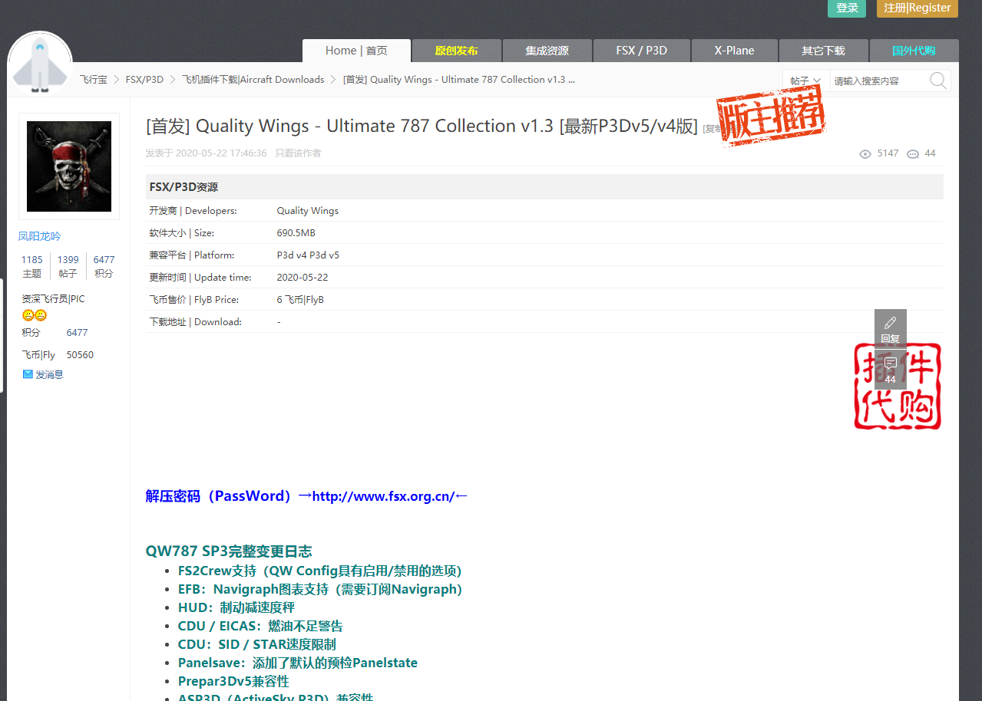The width and height of the screenshot is (982, 701).
Task: Click the HUD: 制动减速度秤 bullet line
Action: point(236,607)
